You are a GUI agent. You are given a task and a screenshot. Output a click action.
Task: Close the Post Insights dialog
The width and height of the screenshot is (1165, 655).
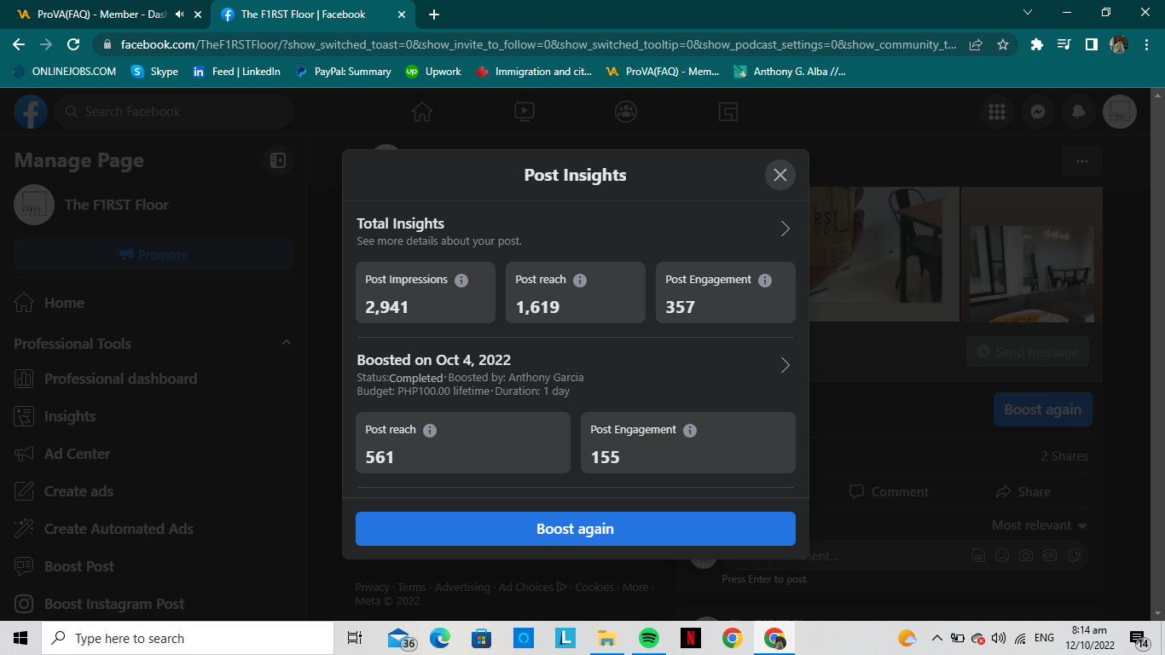coord(780,175)
